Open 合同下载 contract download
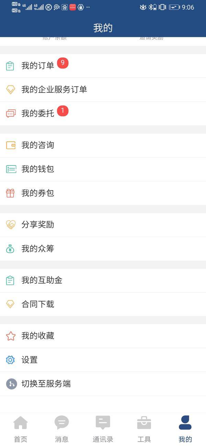The image size is (206, 447). (x=38, y=304)
